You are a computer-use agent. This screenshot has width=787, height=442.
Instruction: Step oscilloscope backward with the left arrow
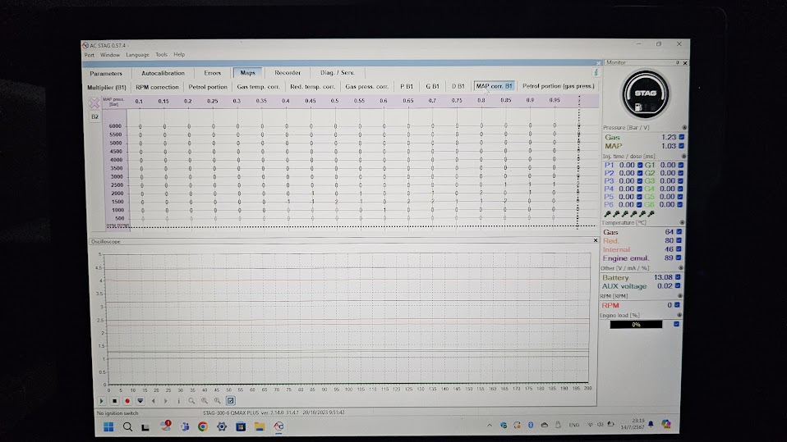coord(153,401)
